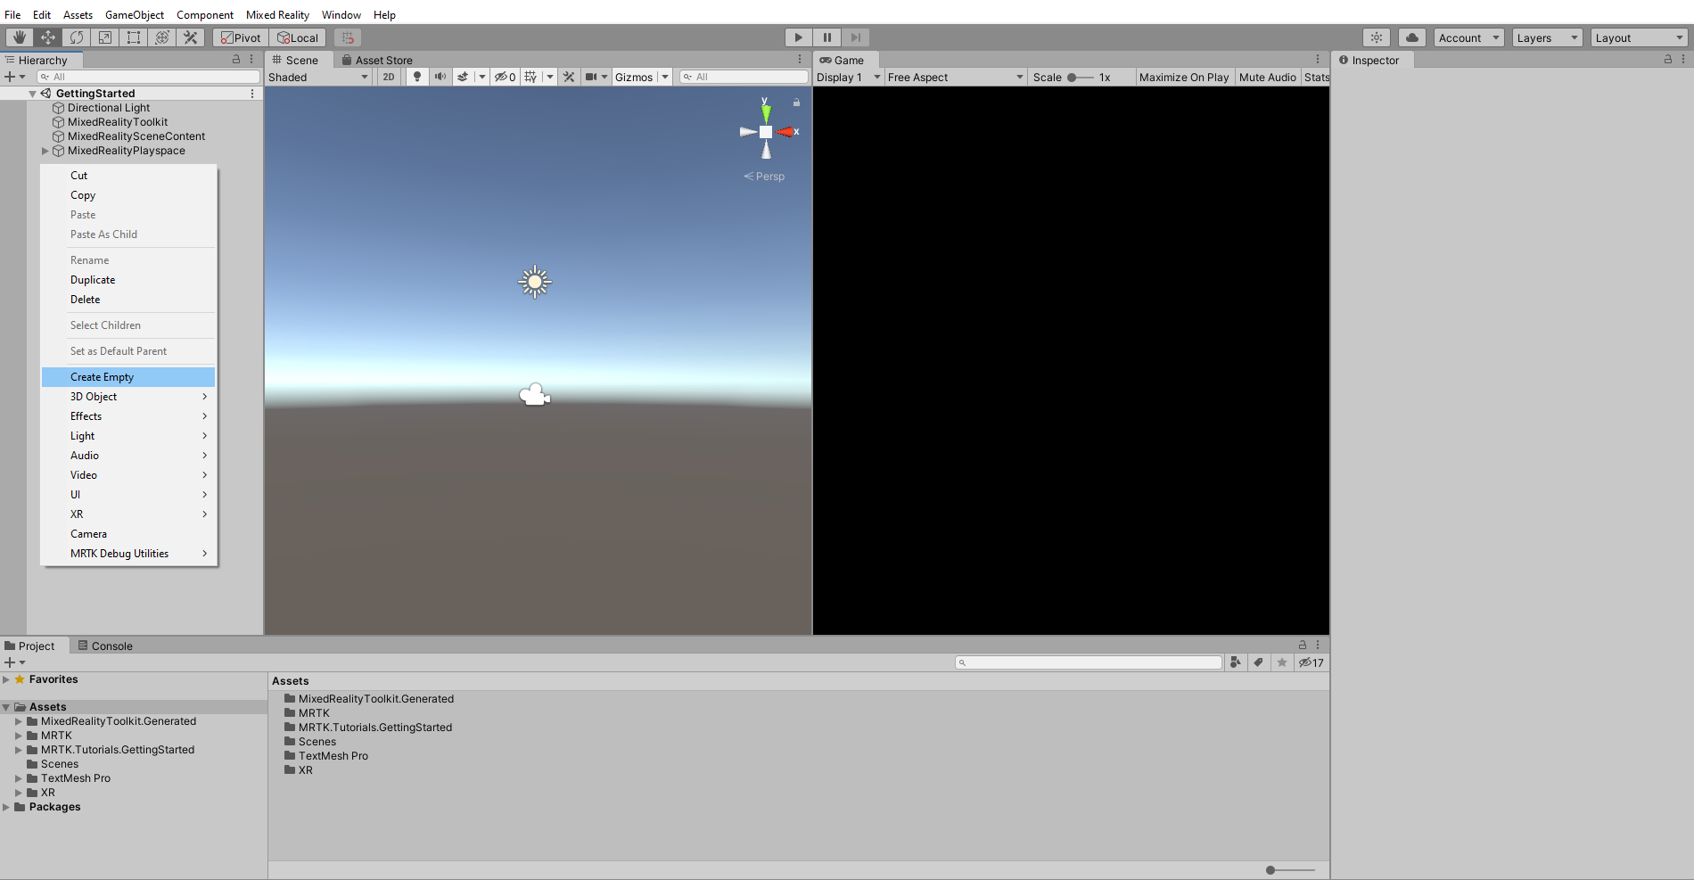Click Scene view search field
The height and width of the screenshot is (880, 1694).
(744, 77)
